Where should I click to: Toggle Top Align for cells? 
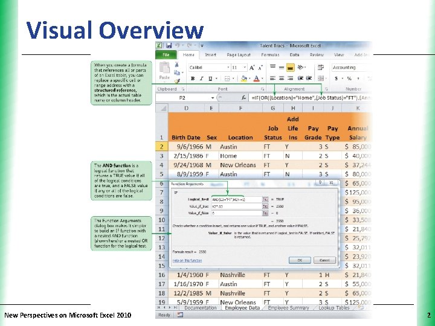click(272, 68)
